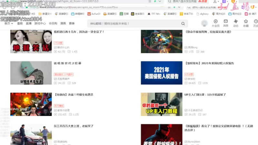Click the user avatar in the header
The width and height of the screenshot is (258, 145).
click(204, 23)
